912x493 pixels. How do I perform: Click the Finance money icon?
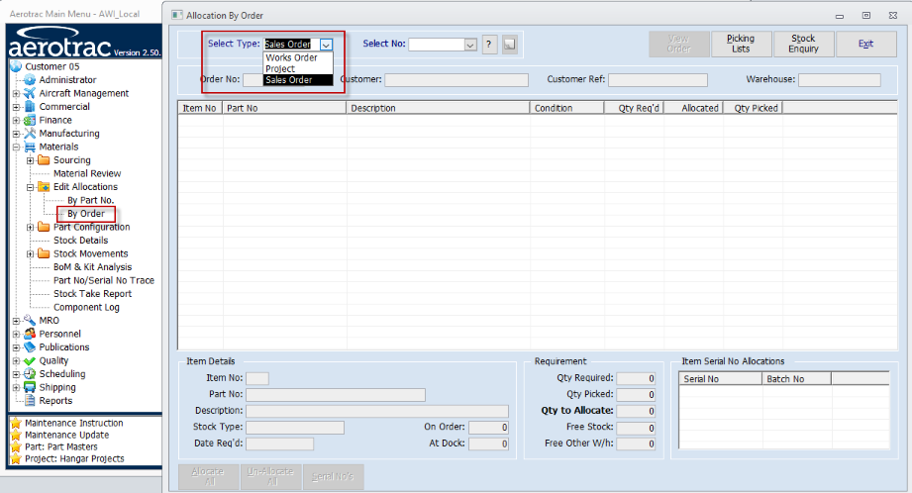[30, 120]
